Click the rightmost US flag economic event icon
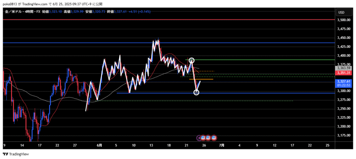Image resolution: width=356 pixels, height=159 pixels. pyautogui.click(x=214, y=138)
